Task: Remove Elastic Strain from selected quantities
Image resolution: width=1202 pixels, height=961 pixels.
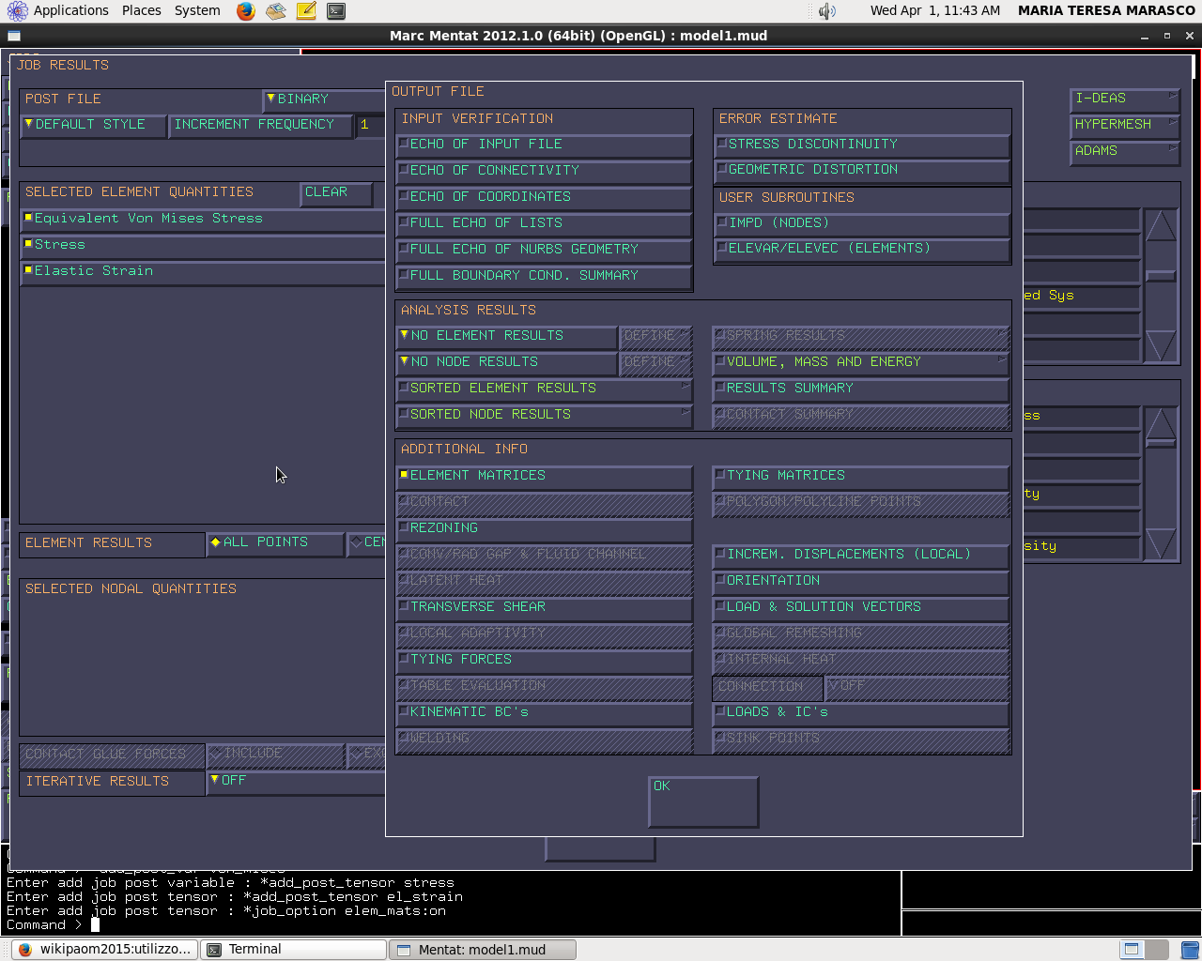Action: pos(202,272)
